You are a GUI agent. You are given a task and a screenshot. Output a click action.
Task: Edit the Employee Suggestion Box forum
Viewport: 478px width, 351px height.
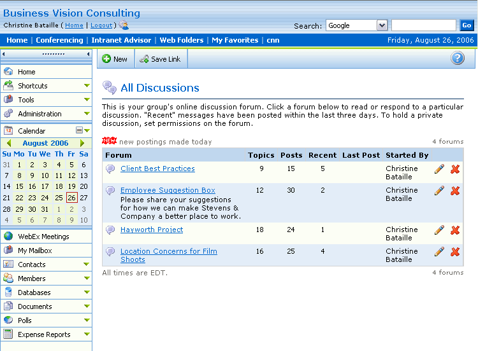439,190
